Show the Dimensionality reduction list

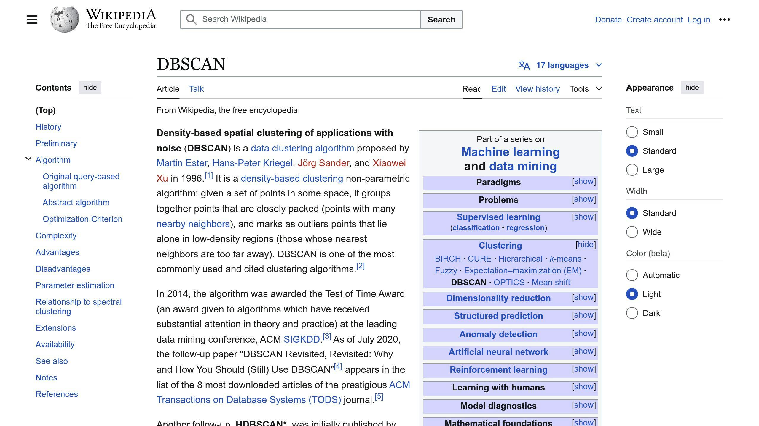(x=583, y=297)
